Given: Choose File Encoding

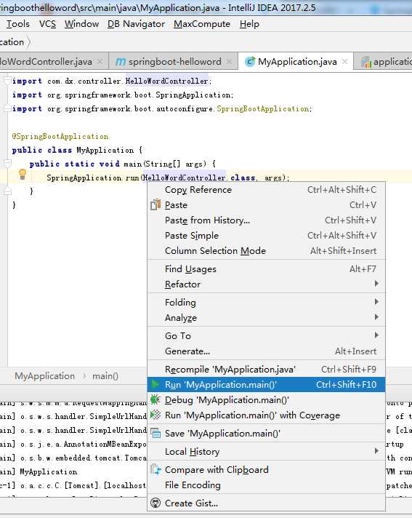Looking at the screenshot, I should tap(266, 485).
